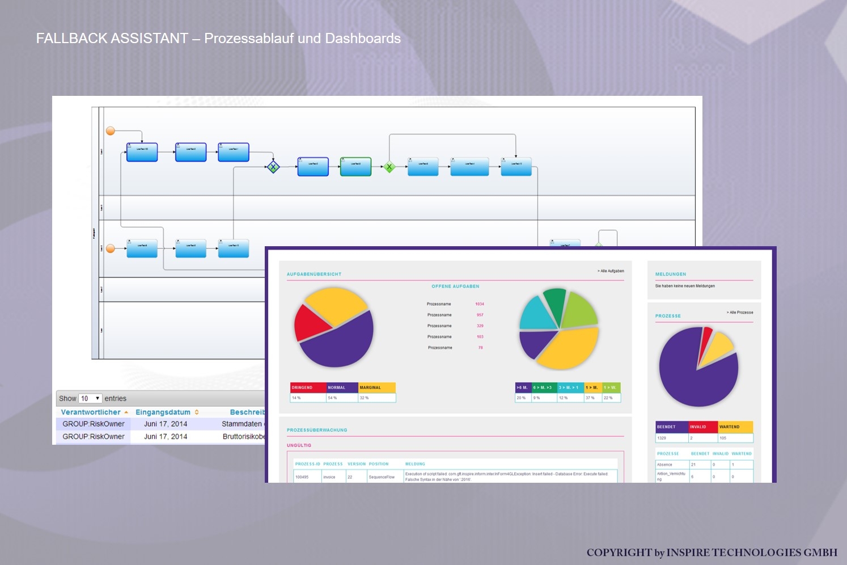Open the Alle Prozesse link

point(740,313)
